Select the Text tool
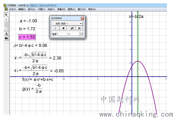Screen dimensions: 173x118 (x=6, y=34)
